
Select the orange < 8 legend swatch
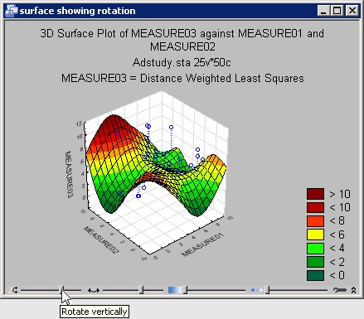[x=315, y=221]
